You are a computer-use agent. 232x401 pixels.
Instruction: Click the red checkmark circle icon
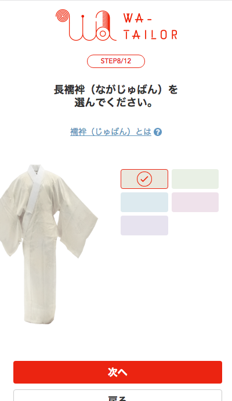(144, 179)
